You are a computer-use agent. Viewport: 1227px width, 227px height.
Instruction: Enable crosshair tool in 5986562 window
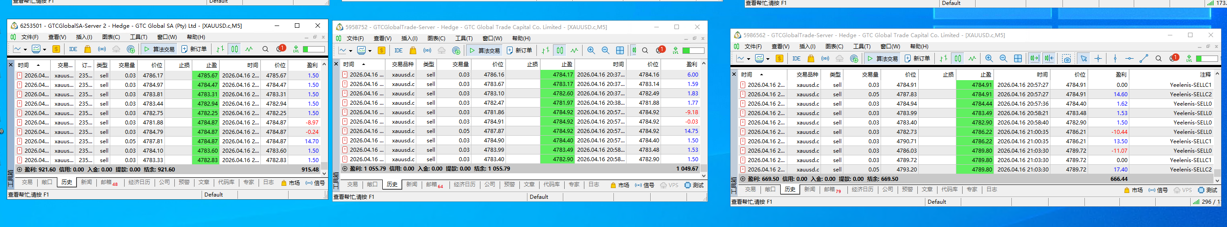[1098, 59]
